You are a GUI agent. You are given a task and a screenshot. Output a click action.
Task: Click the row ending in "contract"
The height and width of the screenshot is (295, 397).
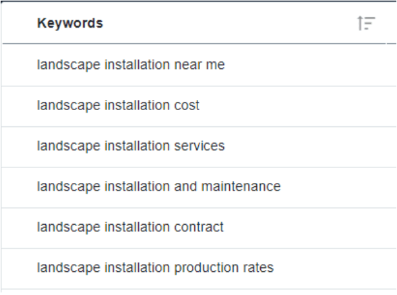pyautogui.click(x=130, y=227)
